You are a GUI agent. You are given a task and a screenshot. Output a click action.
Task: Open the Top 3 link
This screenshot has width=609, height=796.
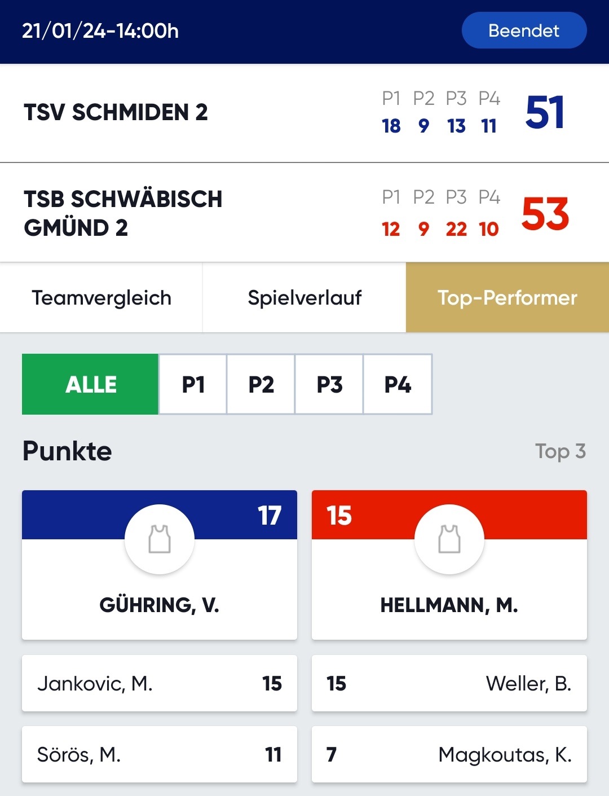coord(561,451)
